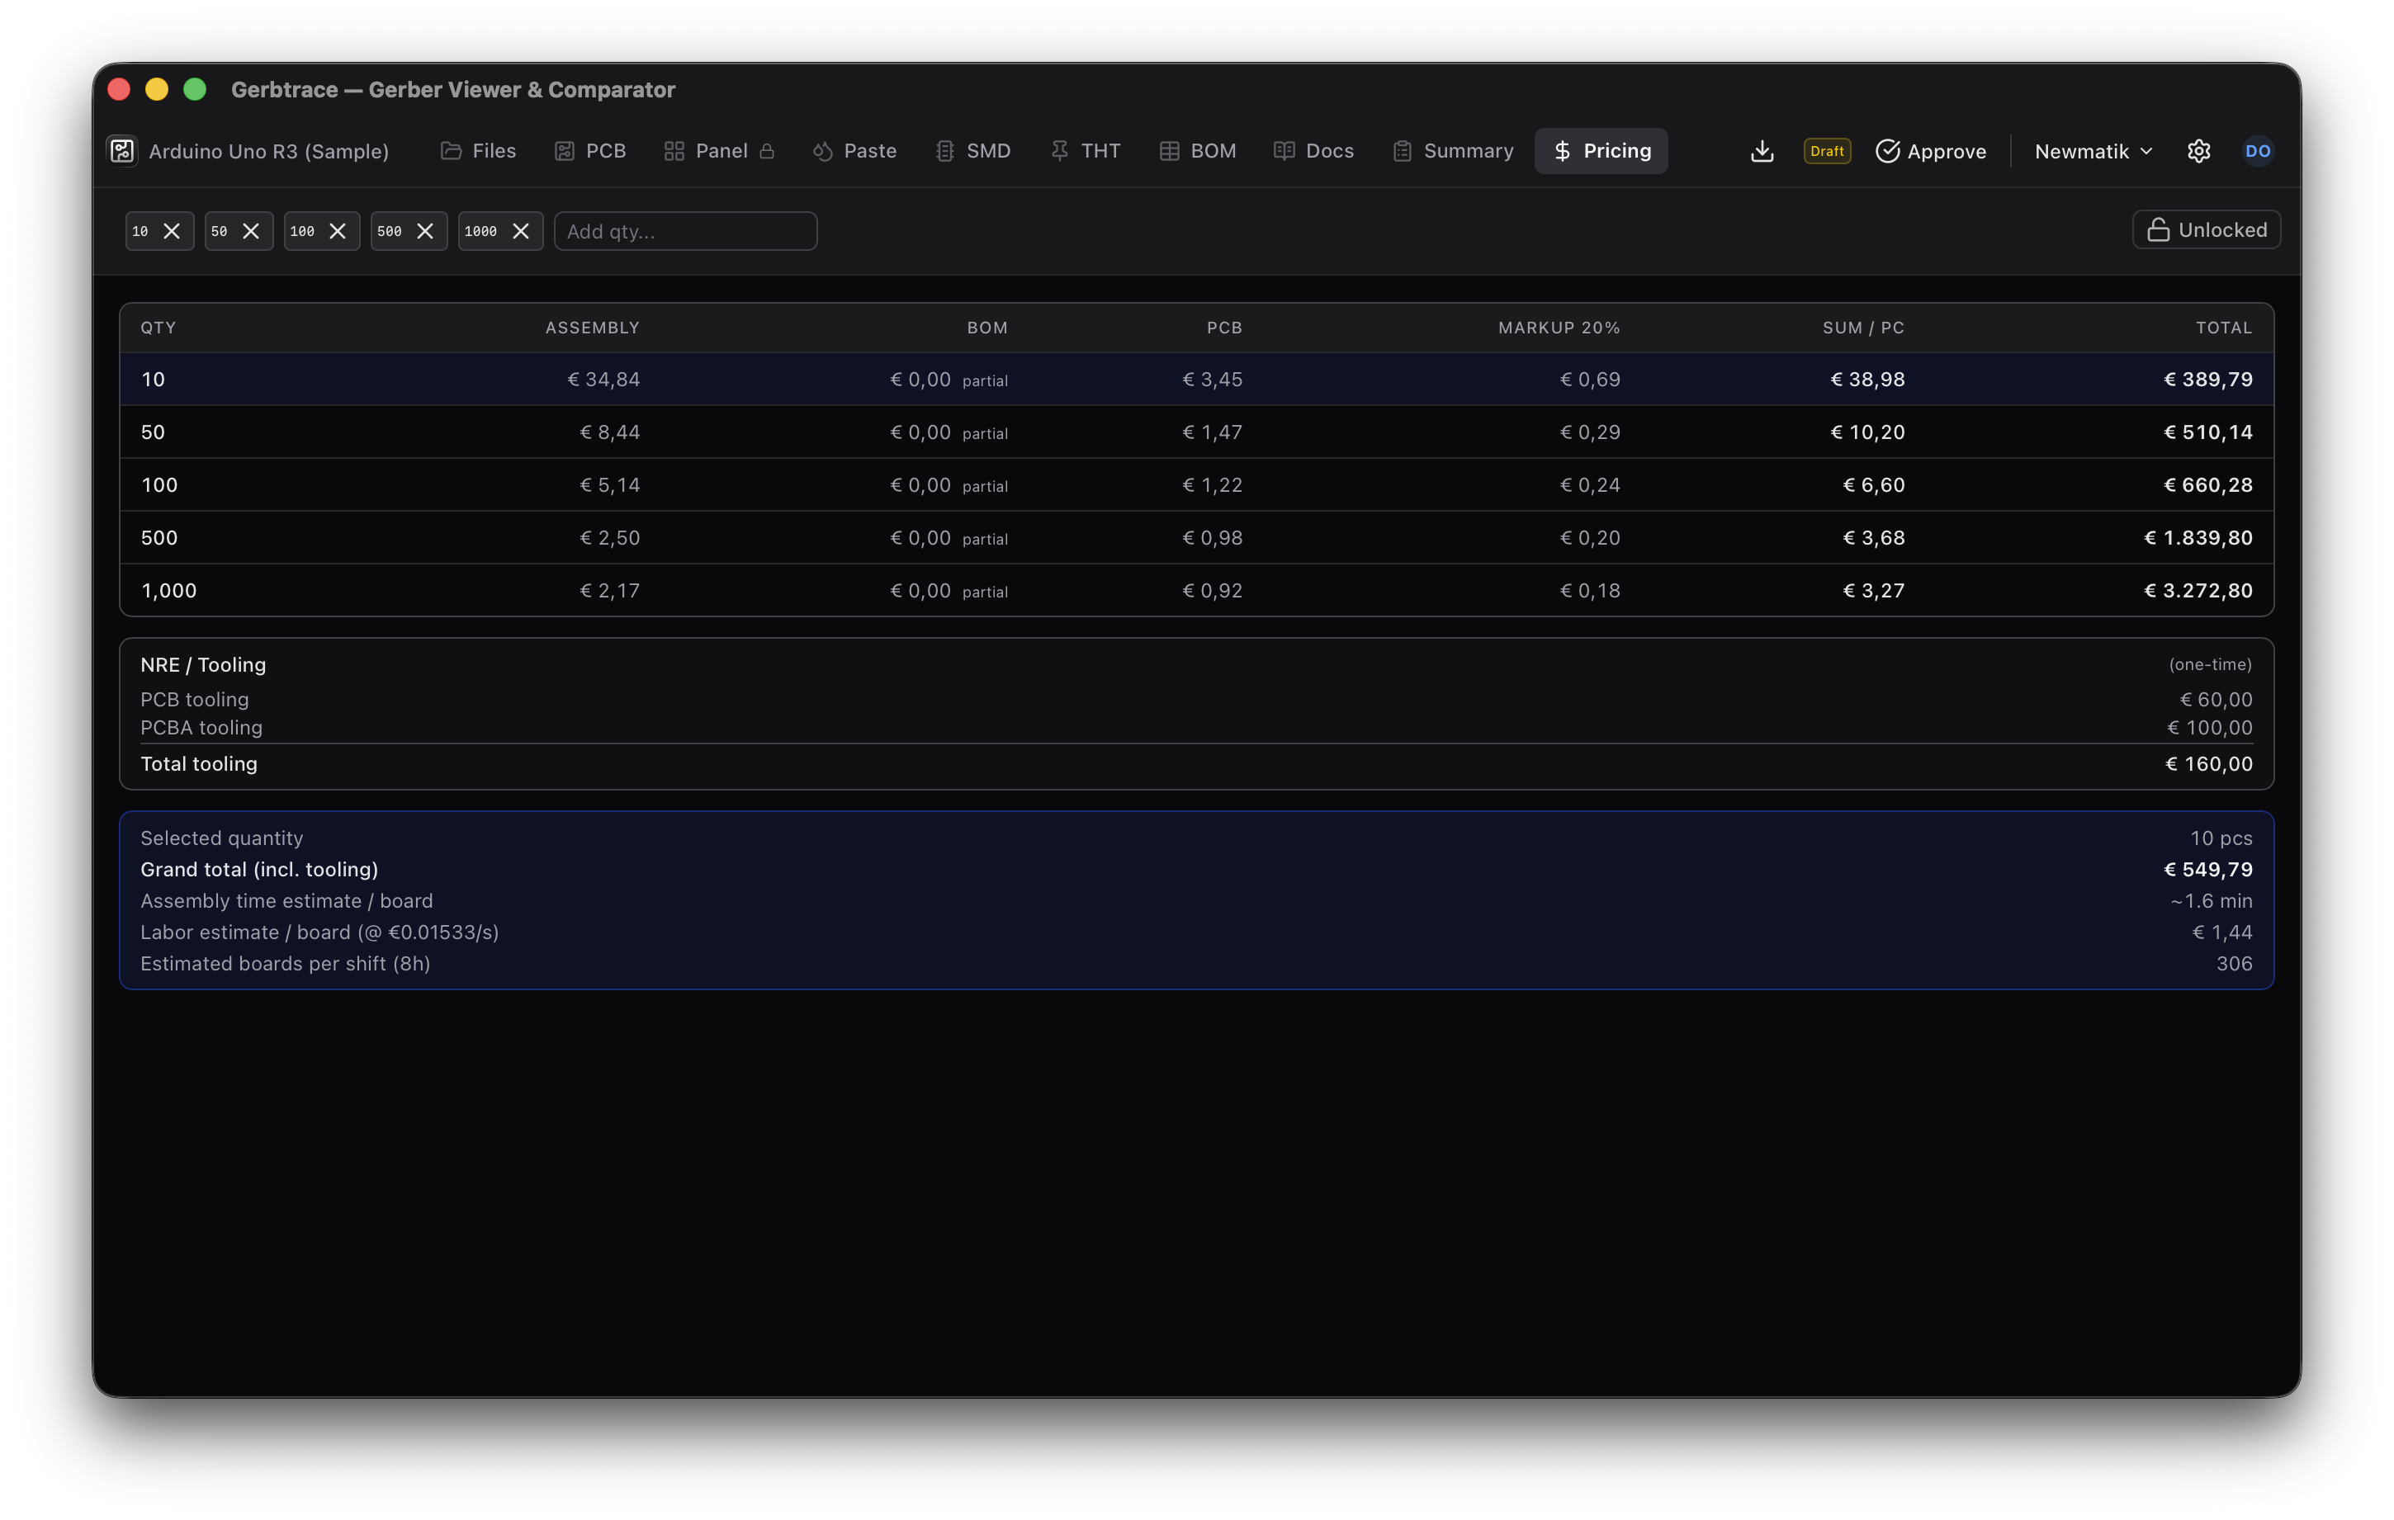Click the download export icon
2394x1520 pixels.
1762,151
